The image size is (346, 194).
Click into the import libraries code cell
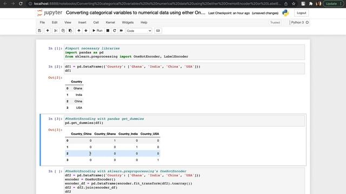pyautogui.click(x=184, y=52)
